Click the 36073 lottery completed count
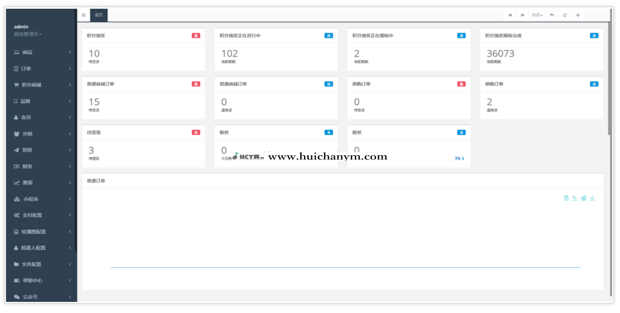 (x=500, y=54)
